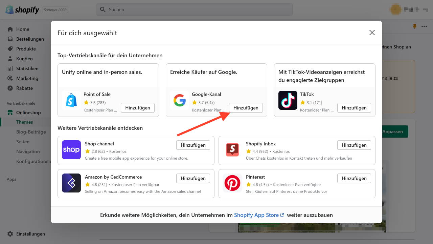Open Kunden in the sidebar

click(24, 59)
